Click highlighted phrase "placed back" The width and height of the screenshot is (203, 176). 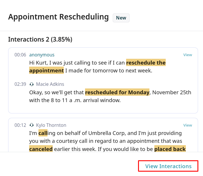[x=170, y=149]
